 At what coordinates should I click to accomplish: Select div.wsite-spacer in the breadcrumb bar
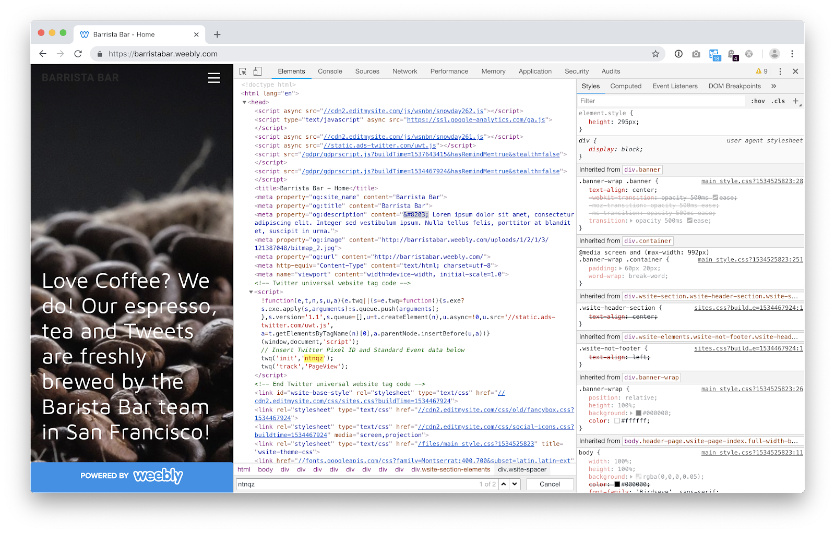pos(522,469)
